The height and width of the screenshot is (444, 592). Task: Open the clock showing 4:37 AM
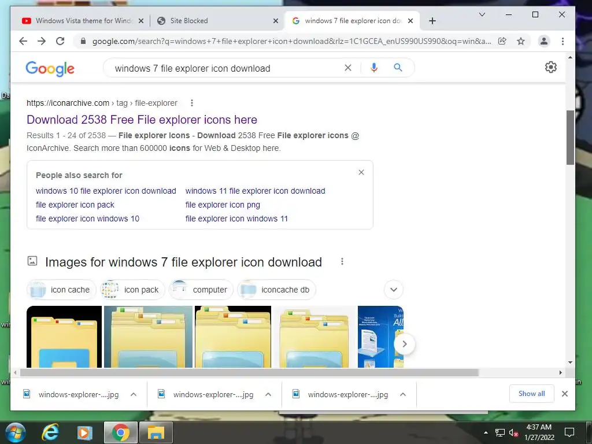(539, 432)
